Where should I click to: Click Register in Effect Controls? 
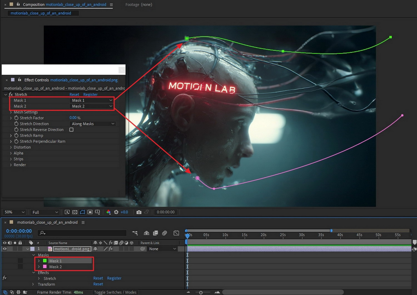90,95
